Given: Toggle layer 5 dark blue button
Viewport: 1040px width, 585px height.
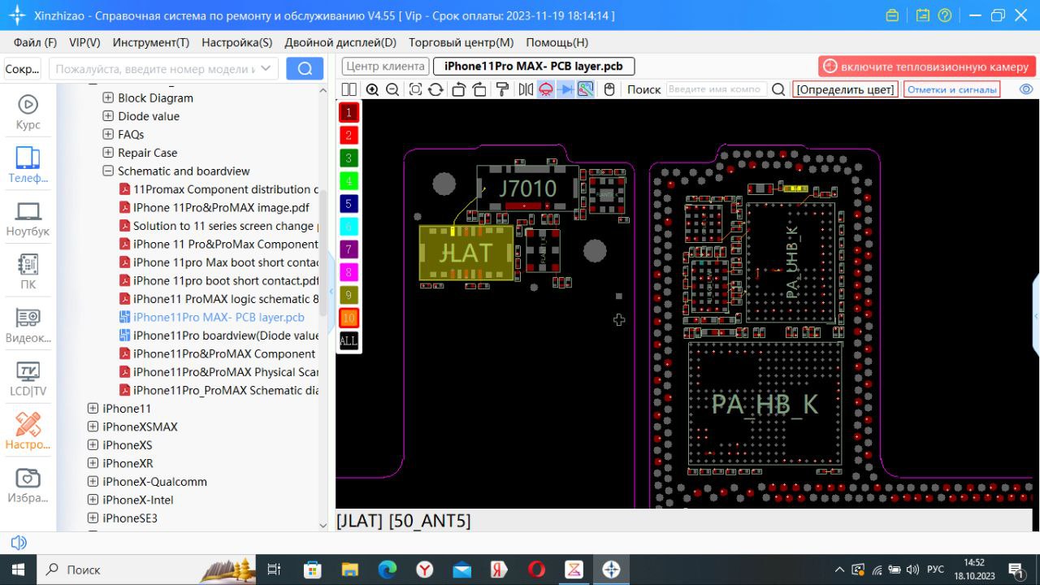Looking at the screenshot, I should pyautogui.click(x=349, y=203).
